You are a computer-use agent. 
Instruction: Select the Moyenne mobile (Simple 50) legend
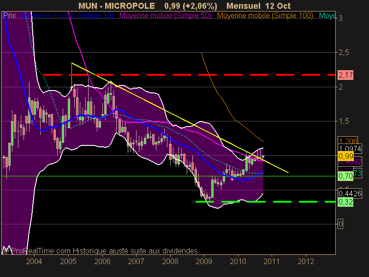(x=165, y=16)
